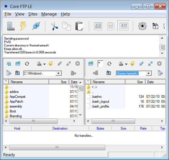This screenshot has width=169, height=160.
Task: Expand the C:\Windows\ path dropdown
Action: click(58, 73)
